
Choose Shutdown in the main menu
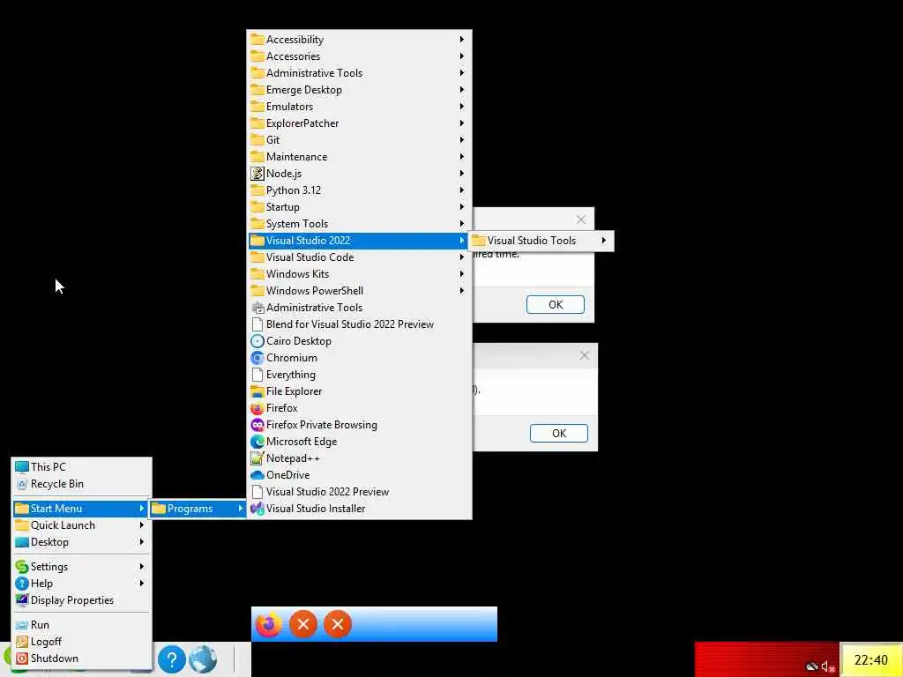[82, 658]
